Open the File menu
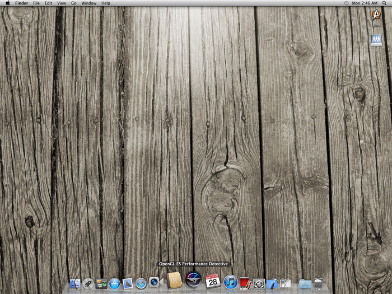Viewport: 392px width, 294px height. pos(36,3)
